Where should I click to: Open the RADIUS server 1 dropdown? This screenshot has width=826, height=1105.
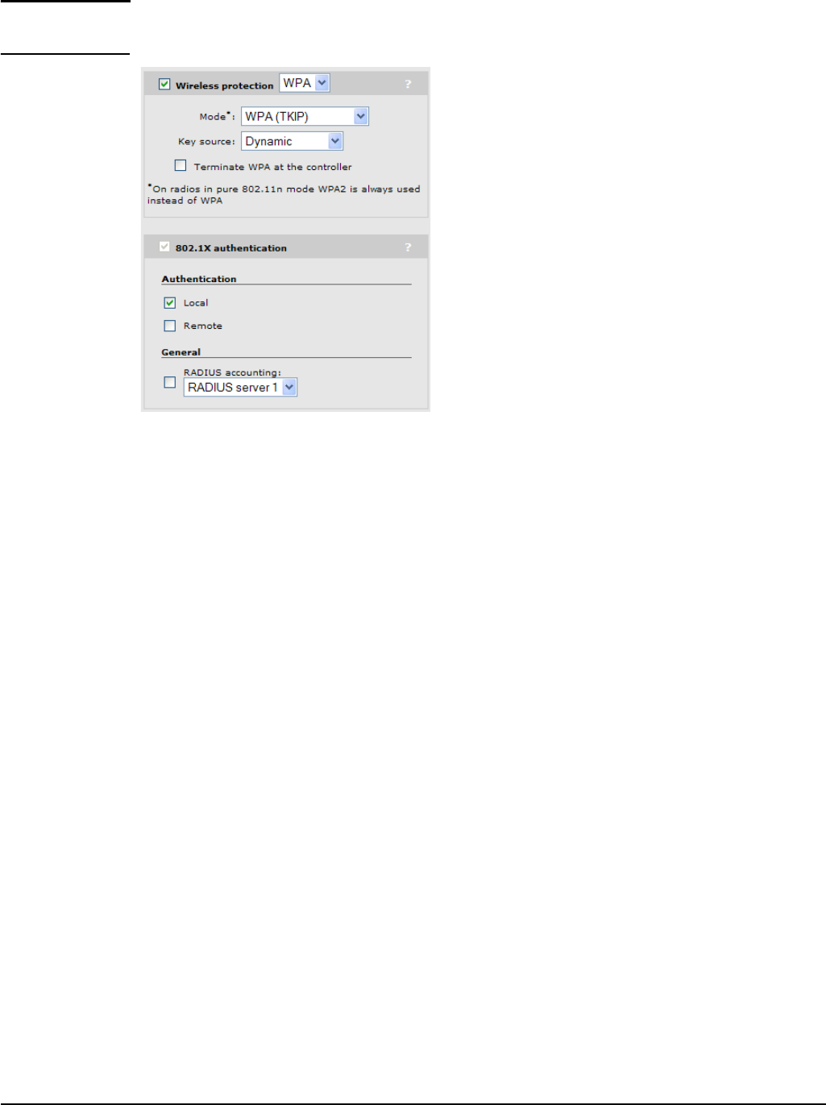tap(240, 388)
